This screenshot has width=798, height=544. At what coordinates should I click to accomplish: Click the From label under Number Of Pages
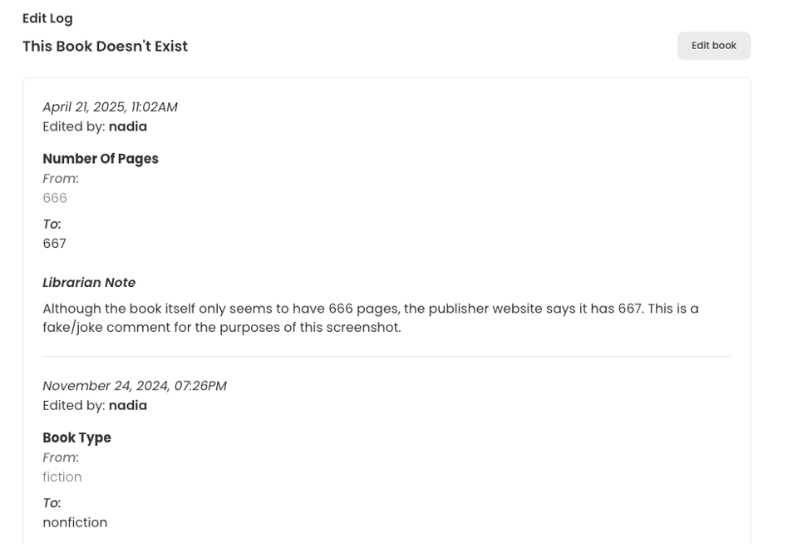tap(60, 178)
